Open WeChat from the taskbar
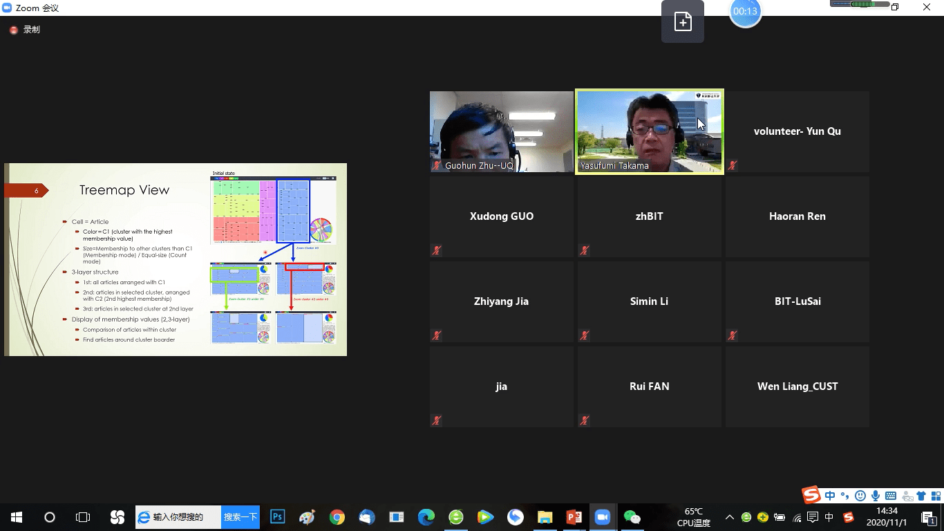 [632, 516]
